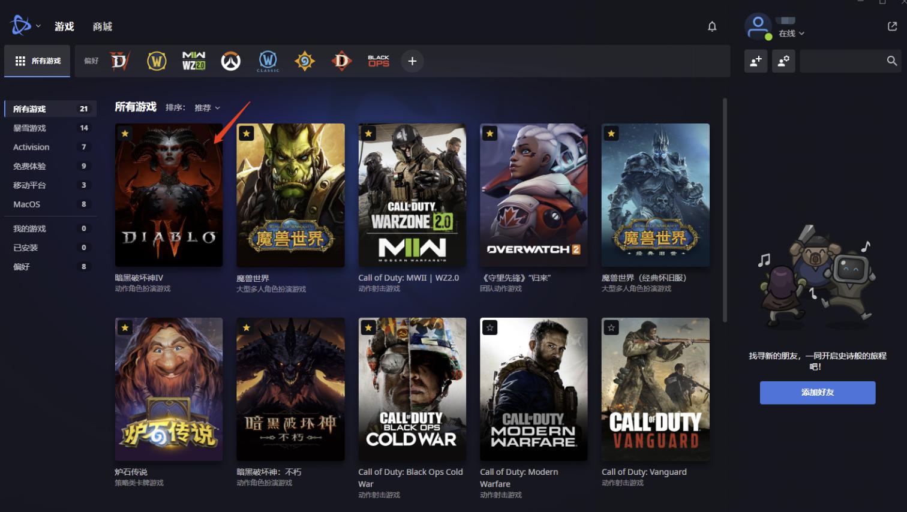
Task: Add a game with the plus button
Action: point(412,61)
